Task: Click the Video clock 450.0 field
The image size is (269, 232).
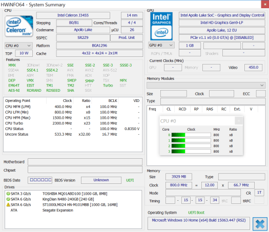Action: coord(254,68)
